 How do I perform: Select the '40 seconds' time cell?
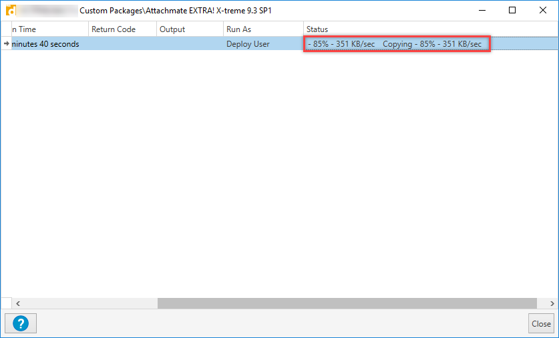click(x=47, y=44)
